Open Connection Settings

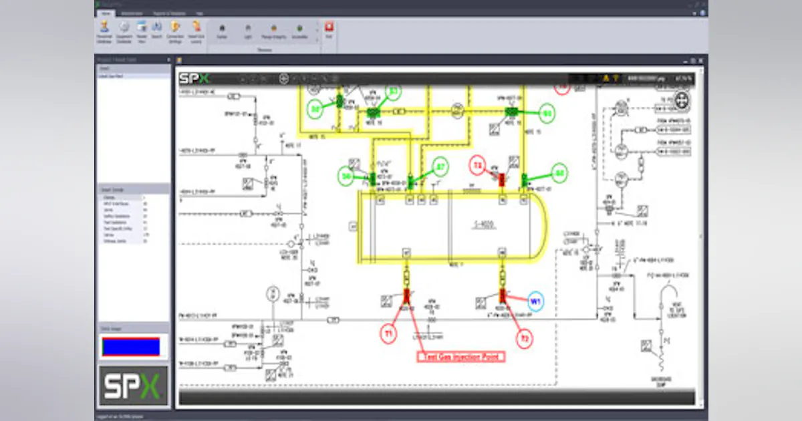coord(176,32)
